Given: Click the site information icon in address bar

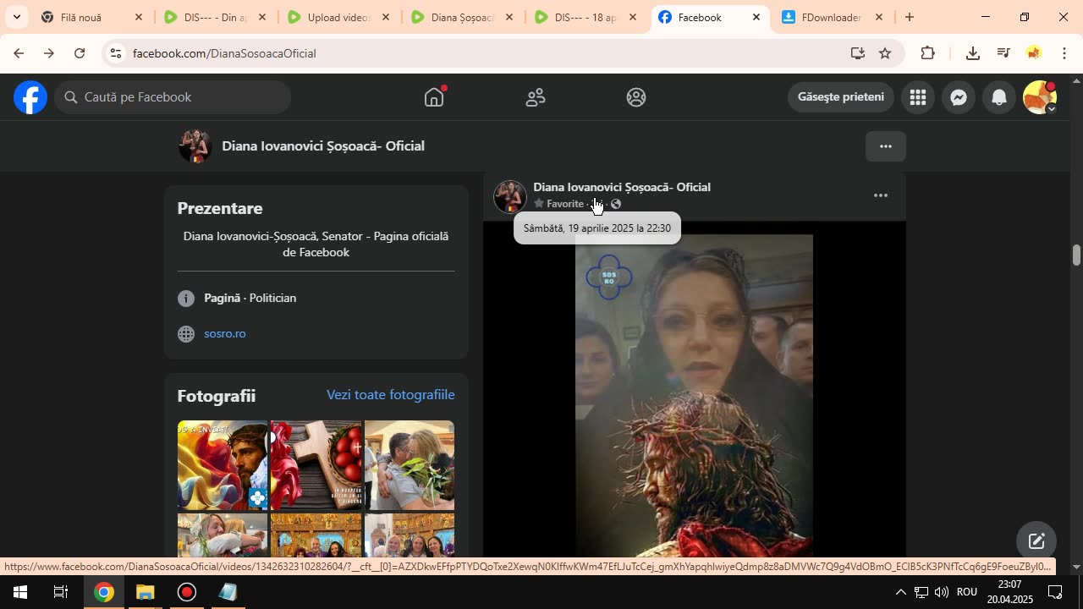Looking at the screenshot, I should (x=116, y=53).
